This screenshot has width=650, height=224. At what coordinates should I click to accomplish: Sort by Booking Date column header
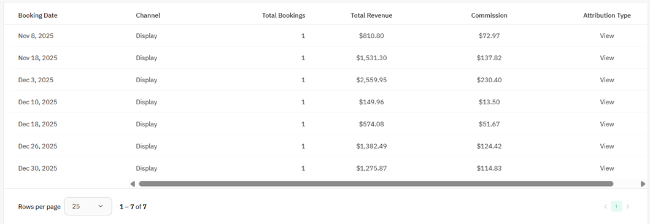(37, 15)
